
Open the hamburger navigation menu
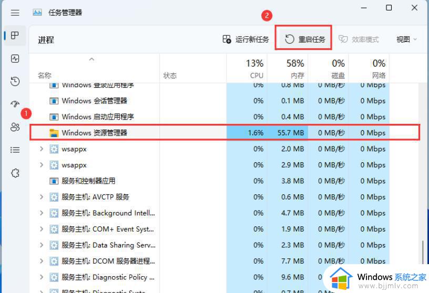tap(15, 13)
